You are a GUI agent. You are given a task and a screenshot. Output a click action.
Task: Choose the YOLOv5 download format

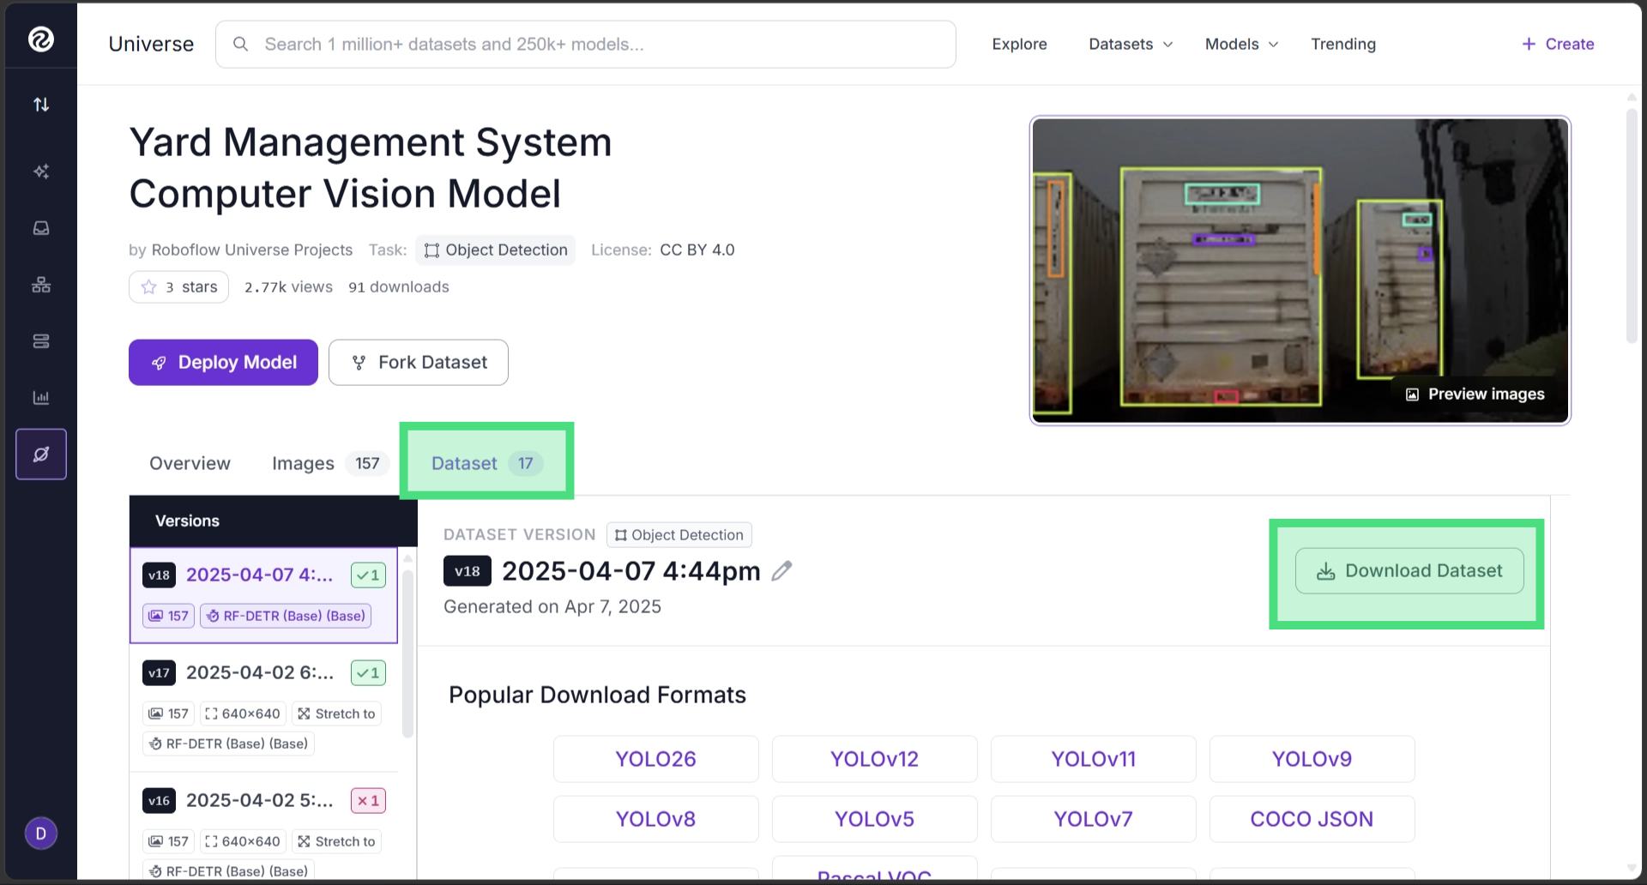click(x=875, y=819)
